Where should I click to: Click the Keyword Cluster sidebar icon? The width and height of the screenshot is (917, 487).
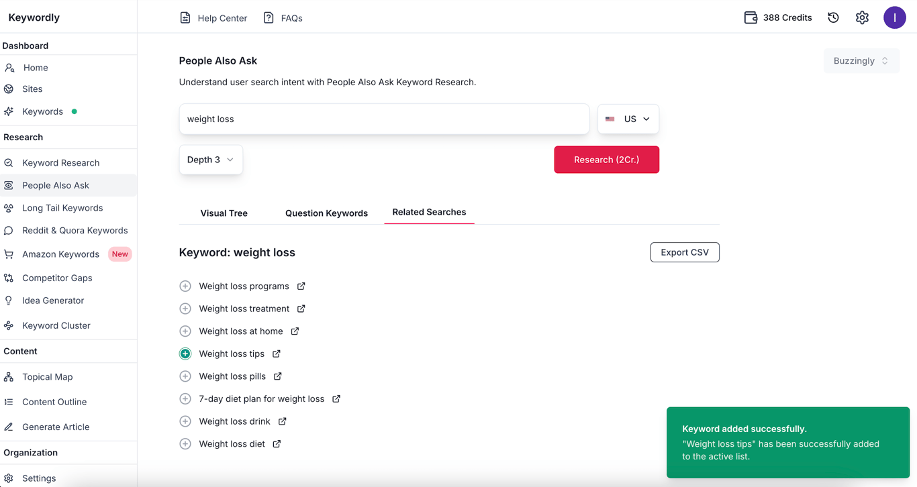[9, 325]
